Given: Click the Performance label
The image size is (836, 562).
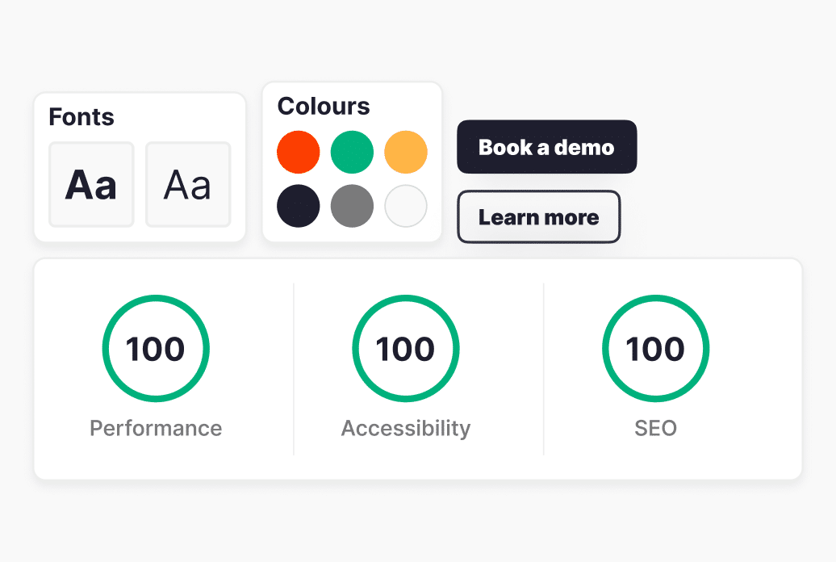Looking at the screenshot, I should click(x=156, y=429).
